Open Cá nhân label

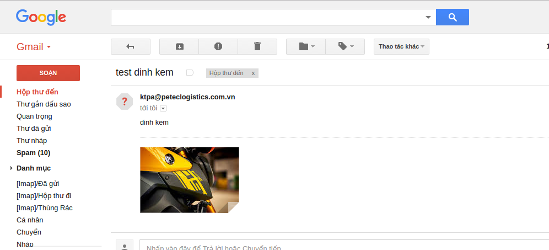[30, 220]
